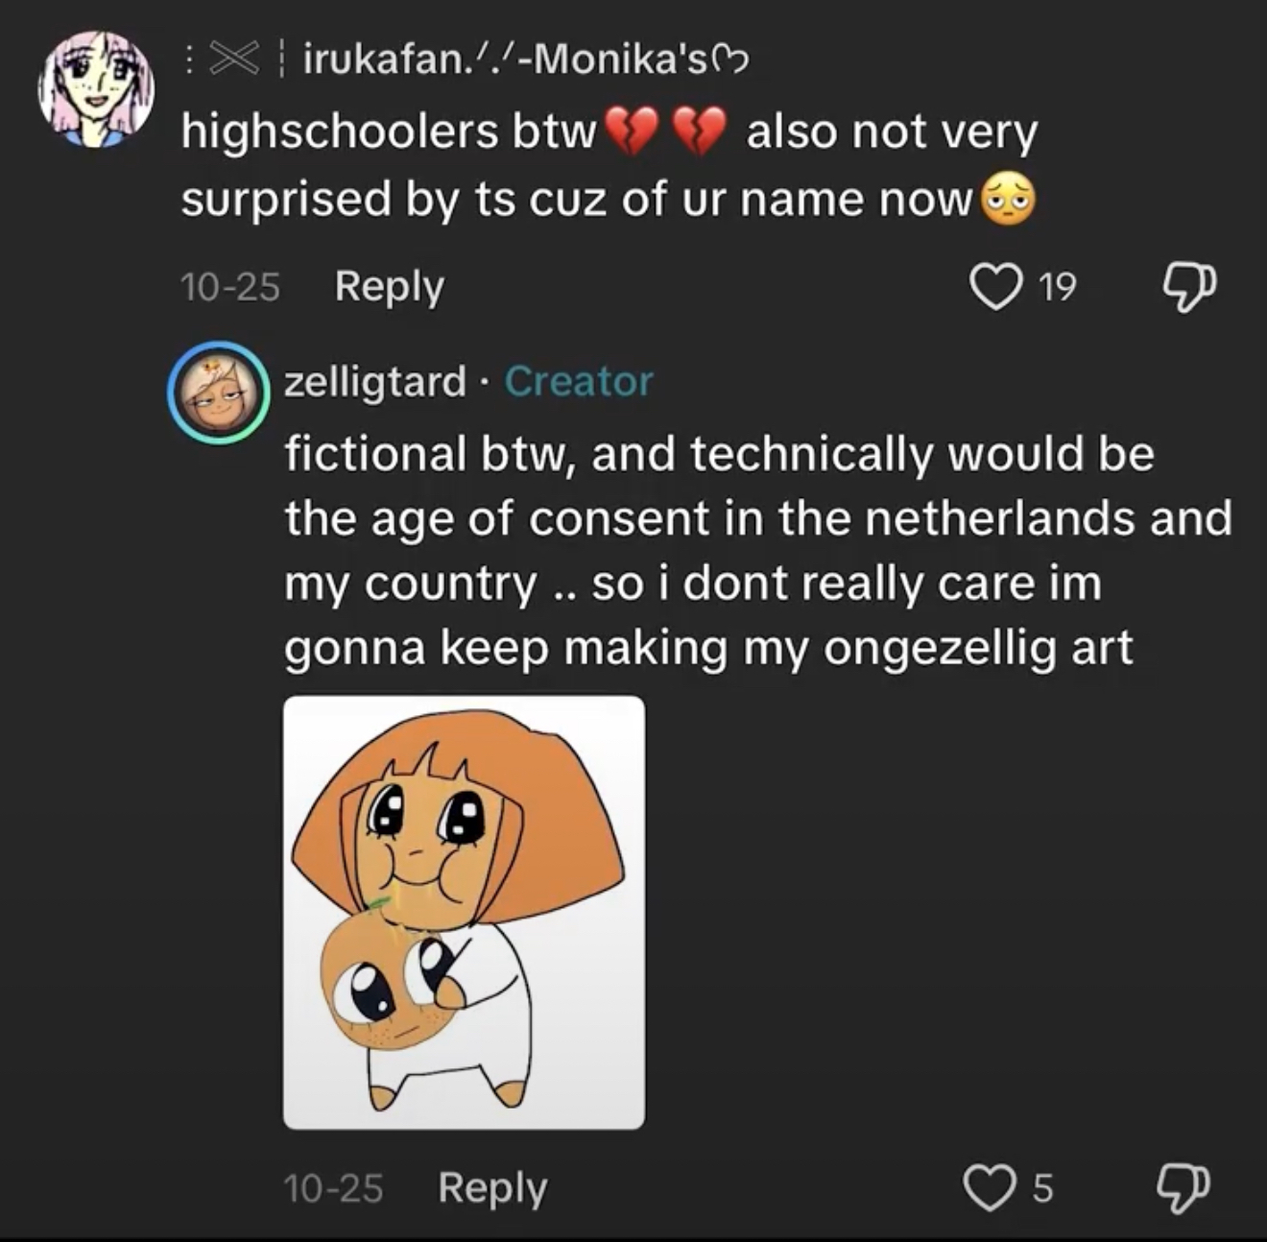1267x1242 pixels.
Task: Reply to irukafan's highschoolers comment
Action: tap(389, 287)
